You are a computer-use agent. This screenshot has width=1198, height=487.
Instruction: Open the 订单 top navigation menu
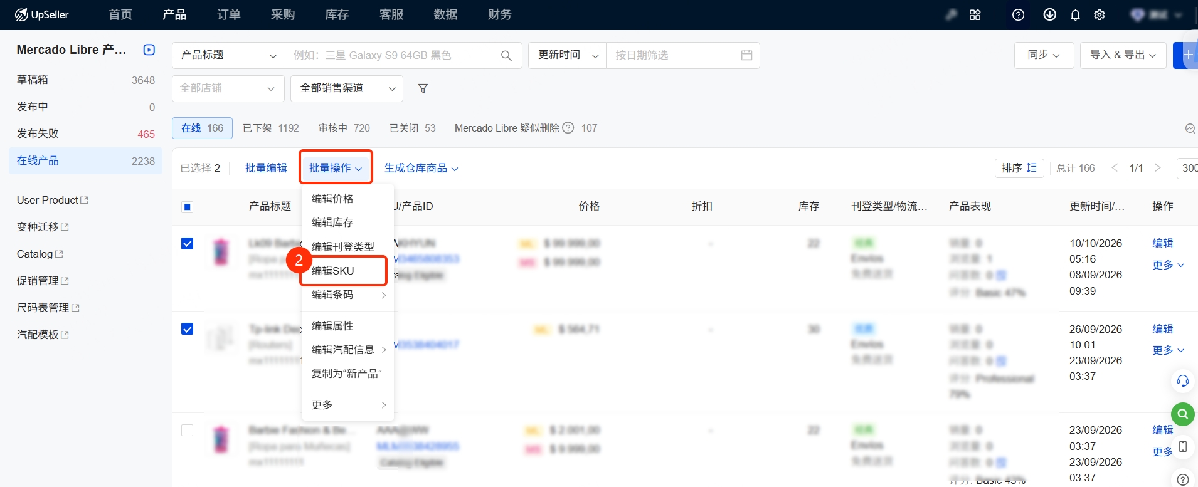[x=228, y=15]
